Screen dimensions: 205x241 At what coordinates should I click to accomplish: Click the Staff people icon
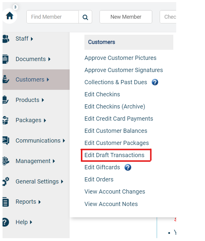pyautogui.click(x=6, y=39)
